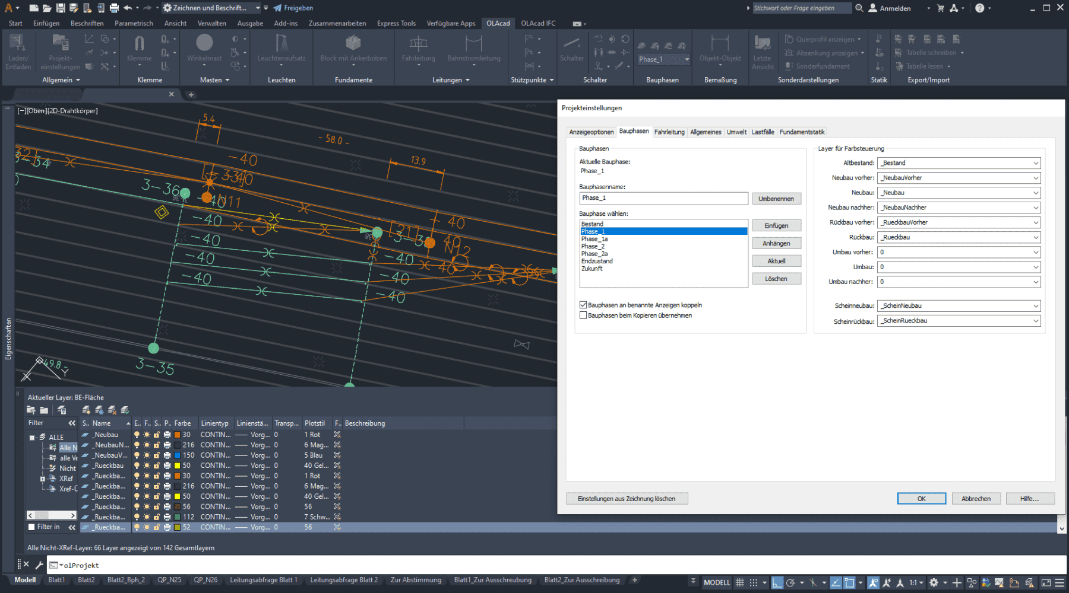Click 'Einstellungen aus Zeichnung löschen' button
Screen dimensions: 1069x593
click(x=627, y=499)
